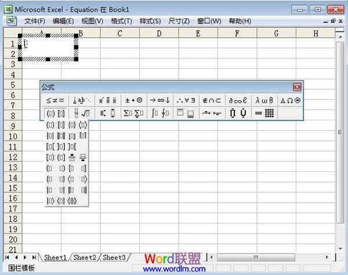Click inside the equation editing box
348x275 pixels.
pyautogui.click(x=48, y=47)
